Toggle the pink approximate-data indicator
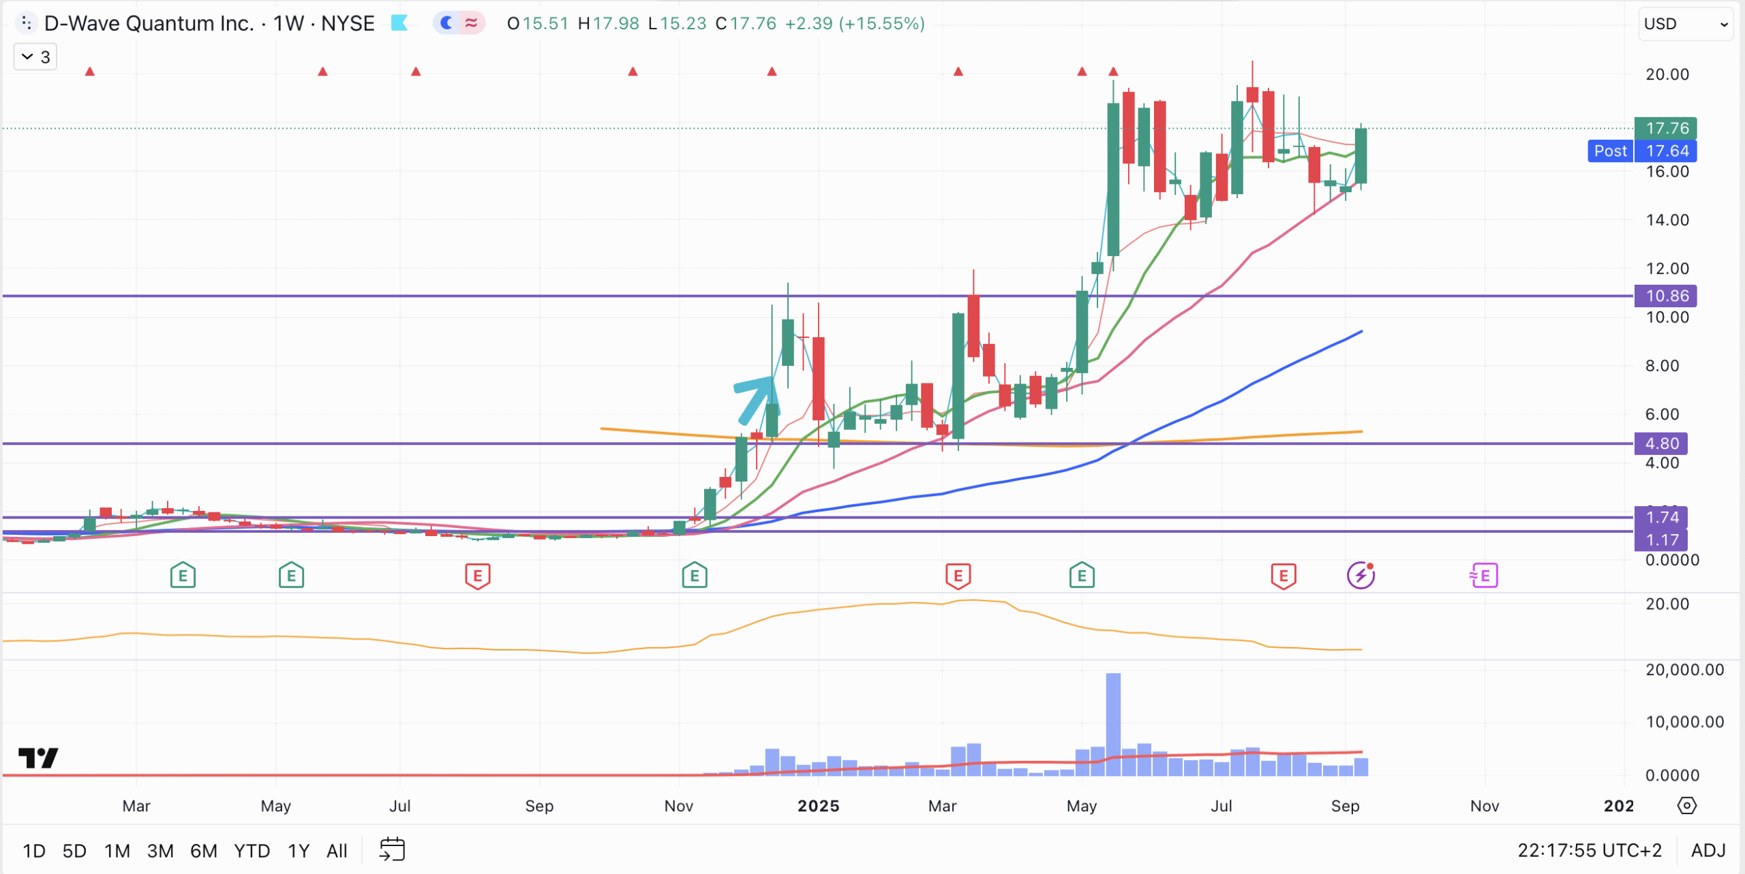 471,23
